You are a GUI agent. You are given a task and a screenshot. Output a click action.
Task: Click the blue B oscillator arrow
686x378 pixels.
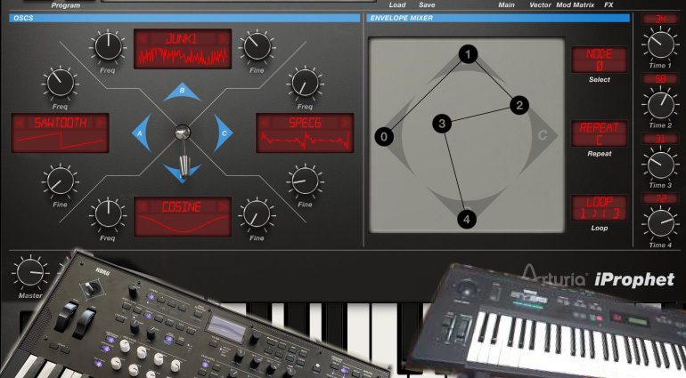(183, 92)
